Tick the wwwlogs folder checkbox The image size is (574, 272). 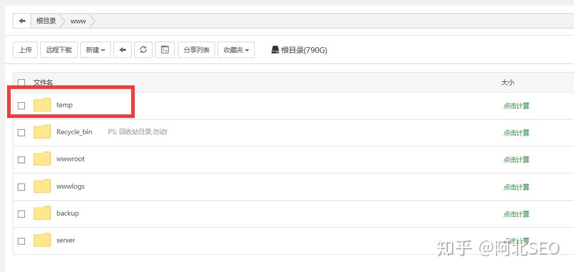click(21, 187)
